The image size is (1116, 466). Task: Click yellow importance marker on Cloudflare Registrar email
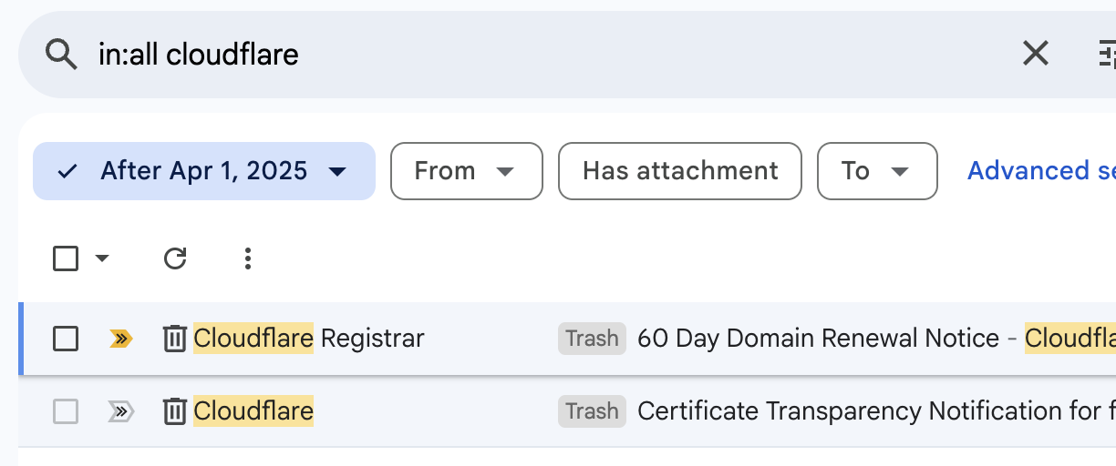(x=120, y=339)
